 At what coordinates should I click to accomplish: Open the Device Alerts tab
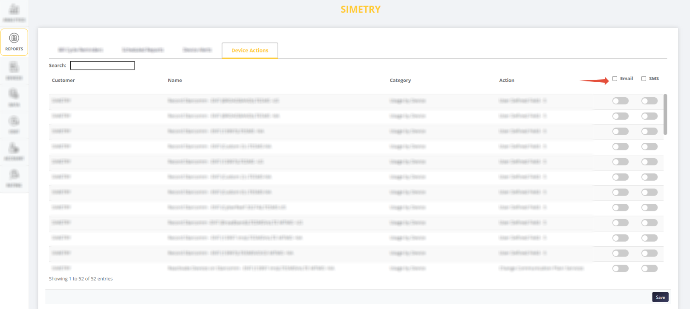point(197,50)
